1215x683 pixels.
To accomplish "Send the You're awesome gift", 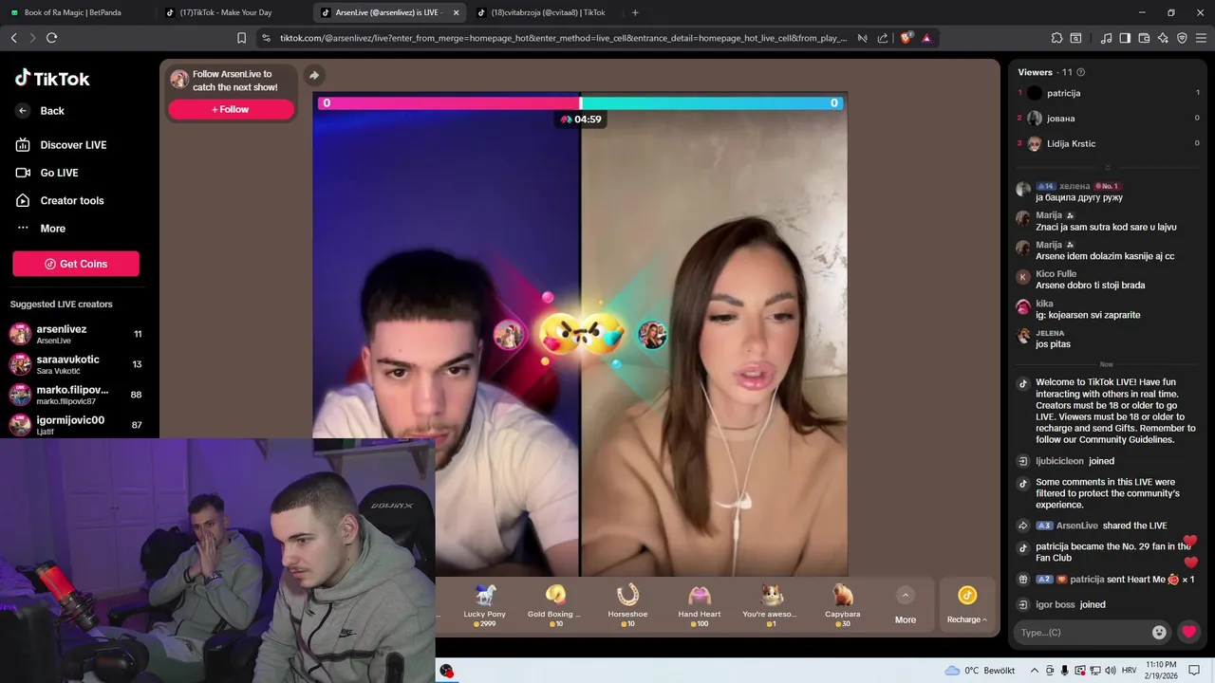I will click(771, 605).
